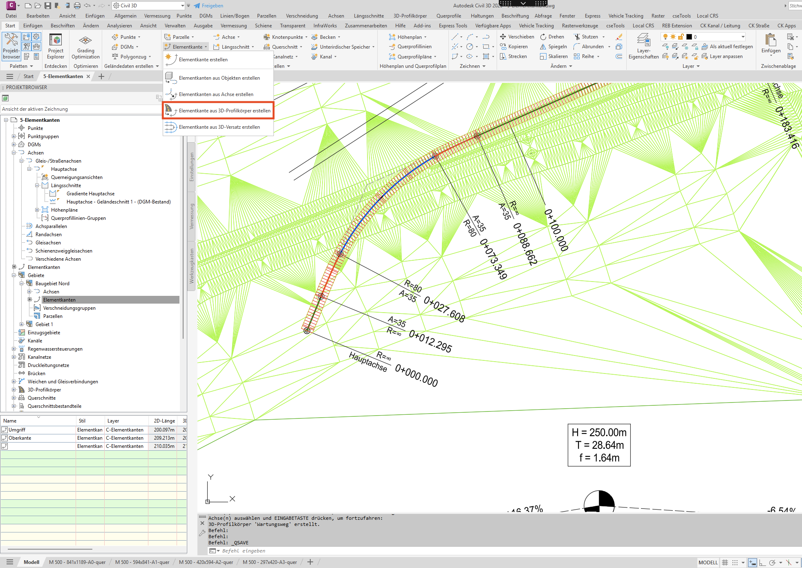Click the Strecken stretch tool
The image size is (802, 568).
coord(513,56)
